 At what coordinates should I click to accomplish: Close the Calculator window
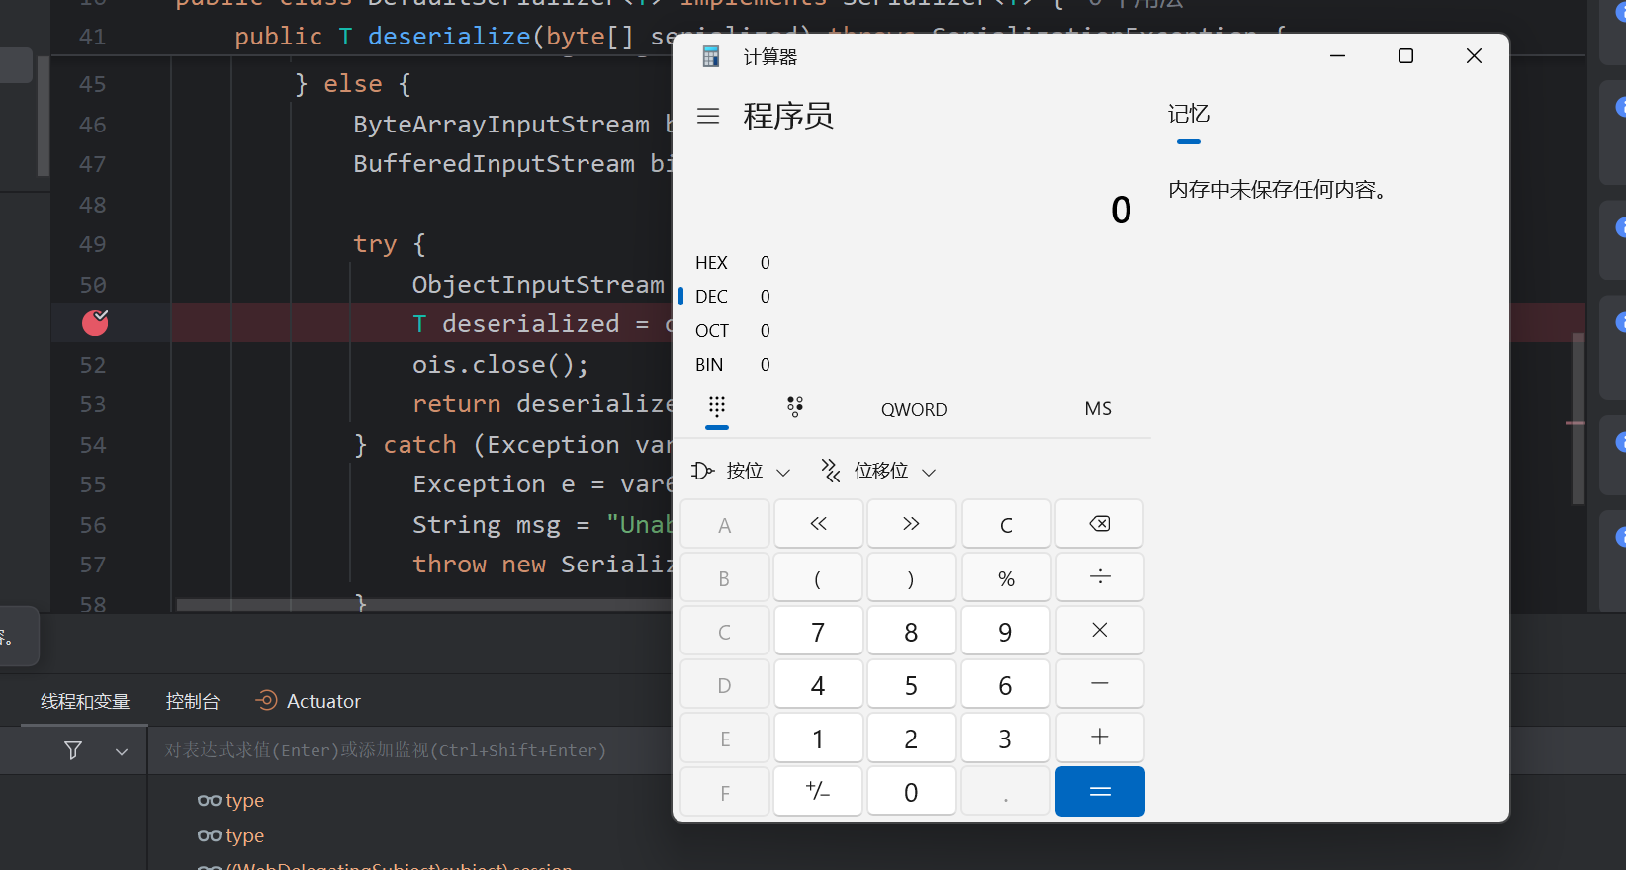coord(1474,56)
